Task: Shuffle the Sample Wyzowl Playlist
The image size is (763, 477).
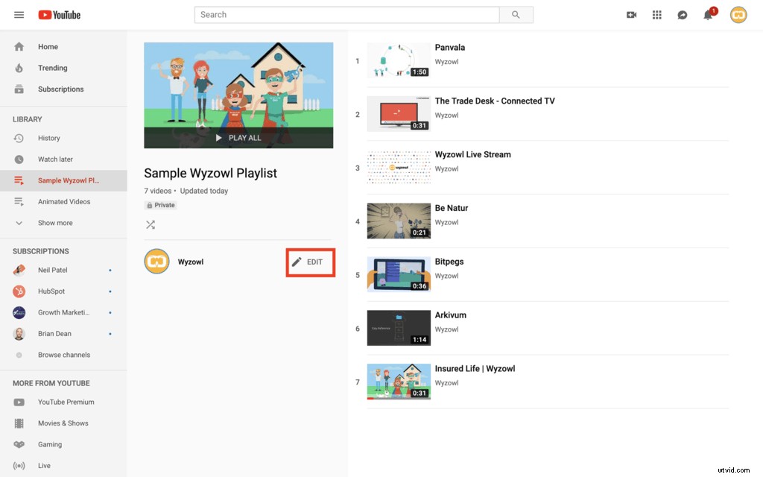Action: coord(150,224)
